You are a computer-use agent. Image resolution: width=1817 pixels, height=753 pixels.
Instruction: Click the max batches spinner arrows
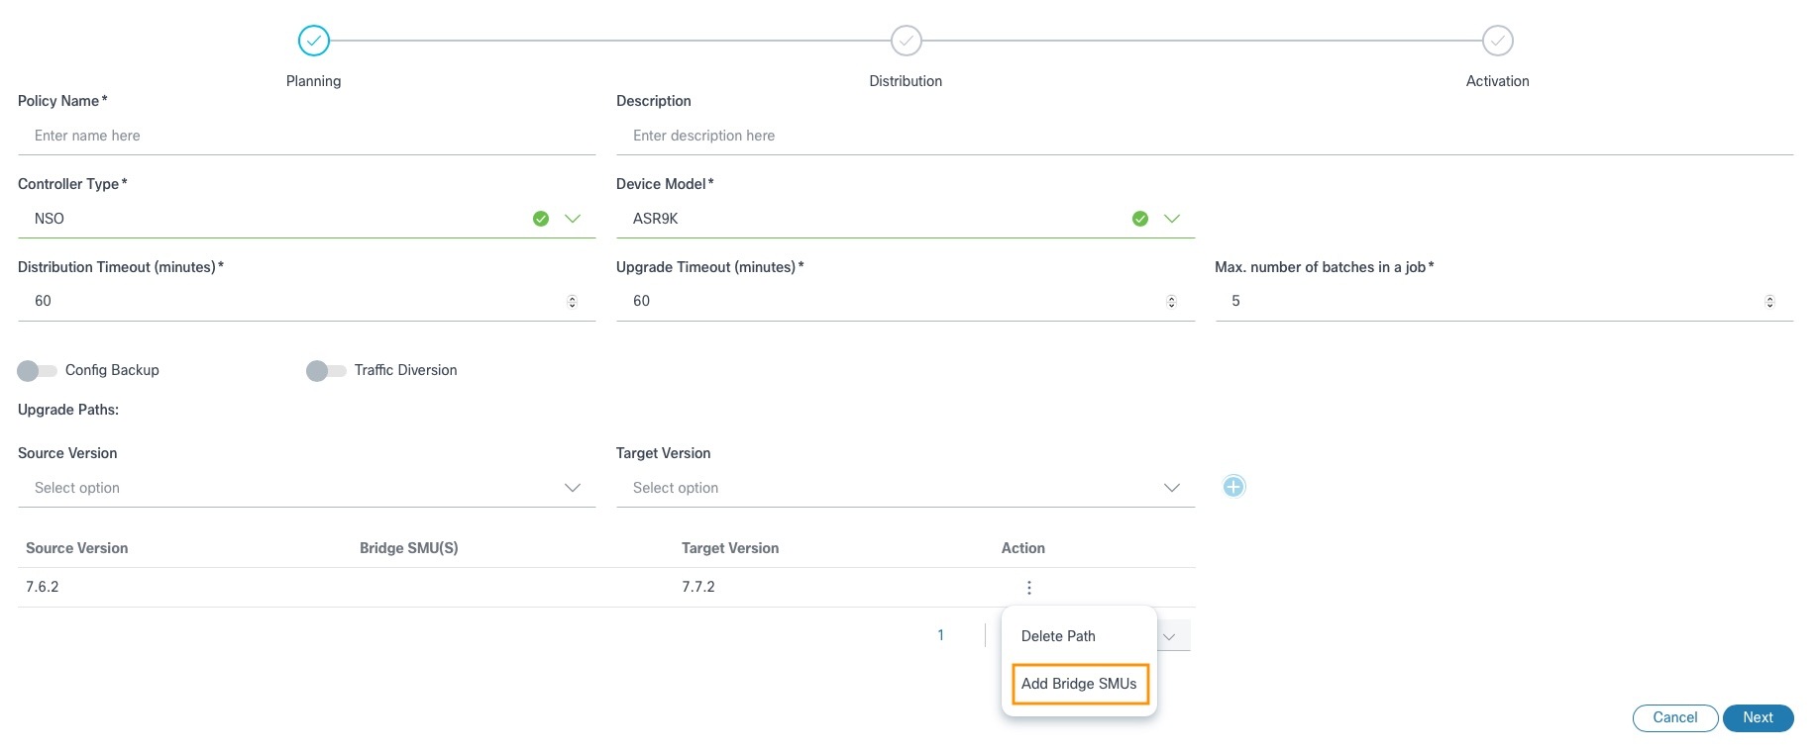[x=1769, y=302]
